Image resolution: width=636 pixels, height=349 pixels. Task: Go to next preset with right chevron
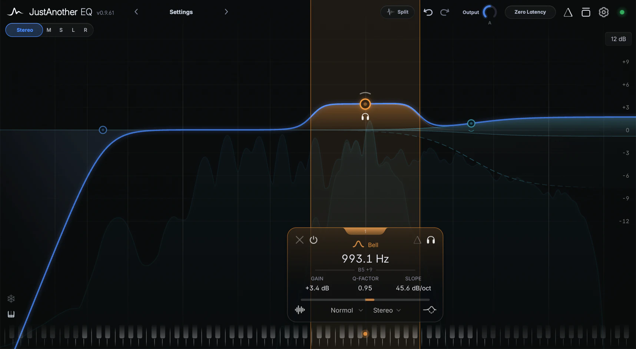[226, 12]
